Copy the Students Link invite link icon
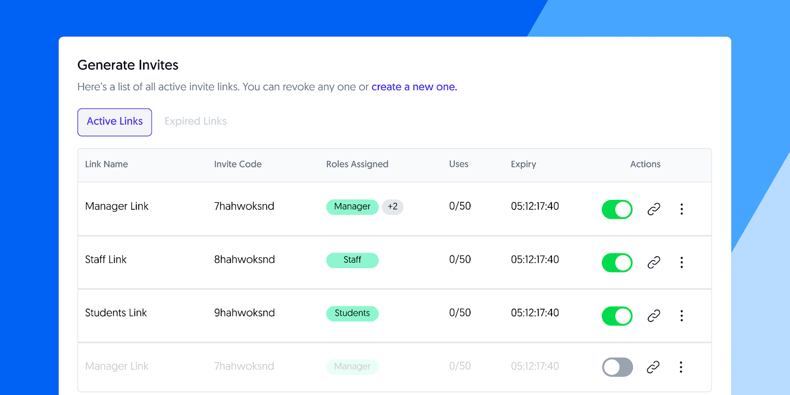 click(654, 316)
